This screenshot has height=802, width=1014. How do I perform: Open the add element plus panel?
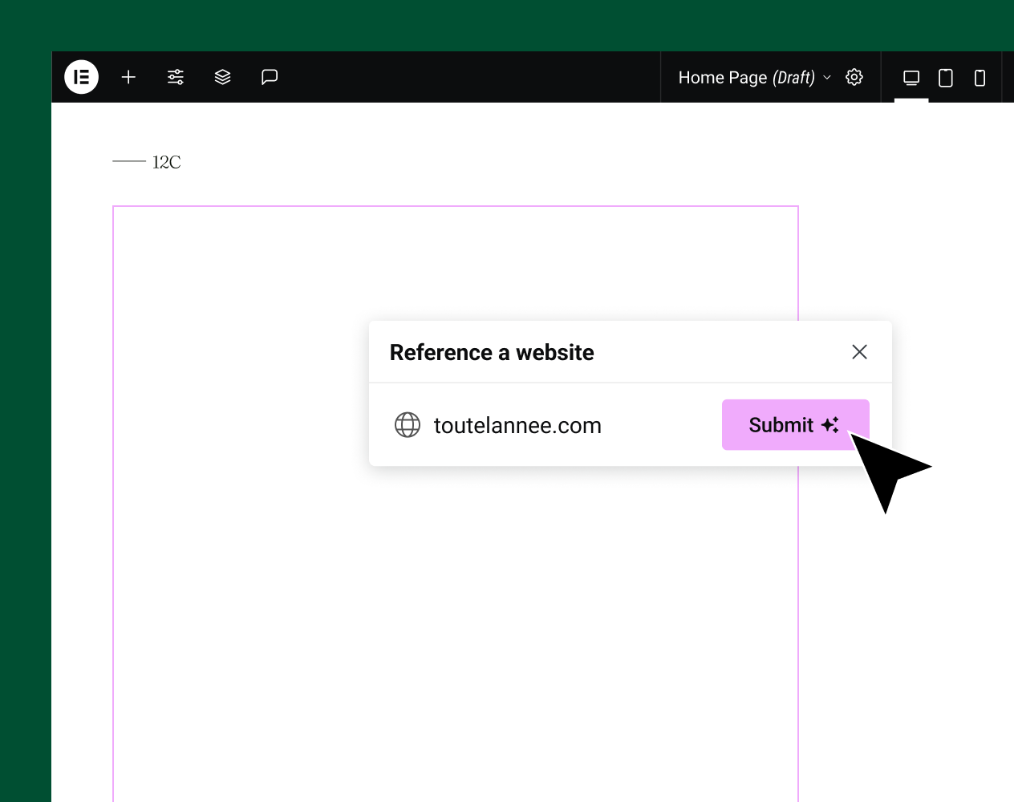(x=128, y=77)
